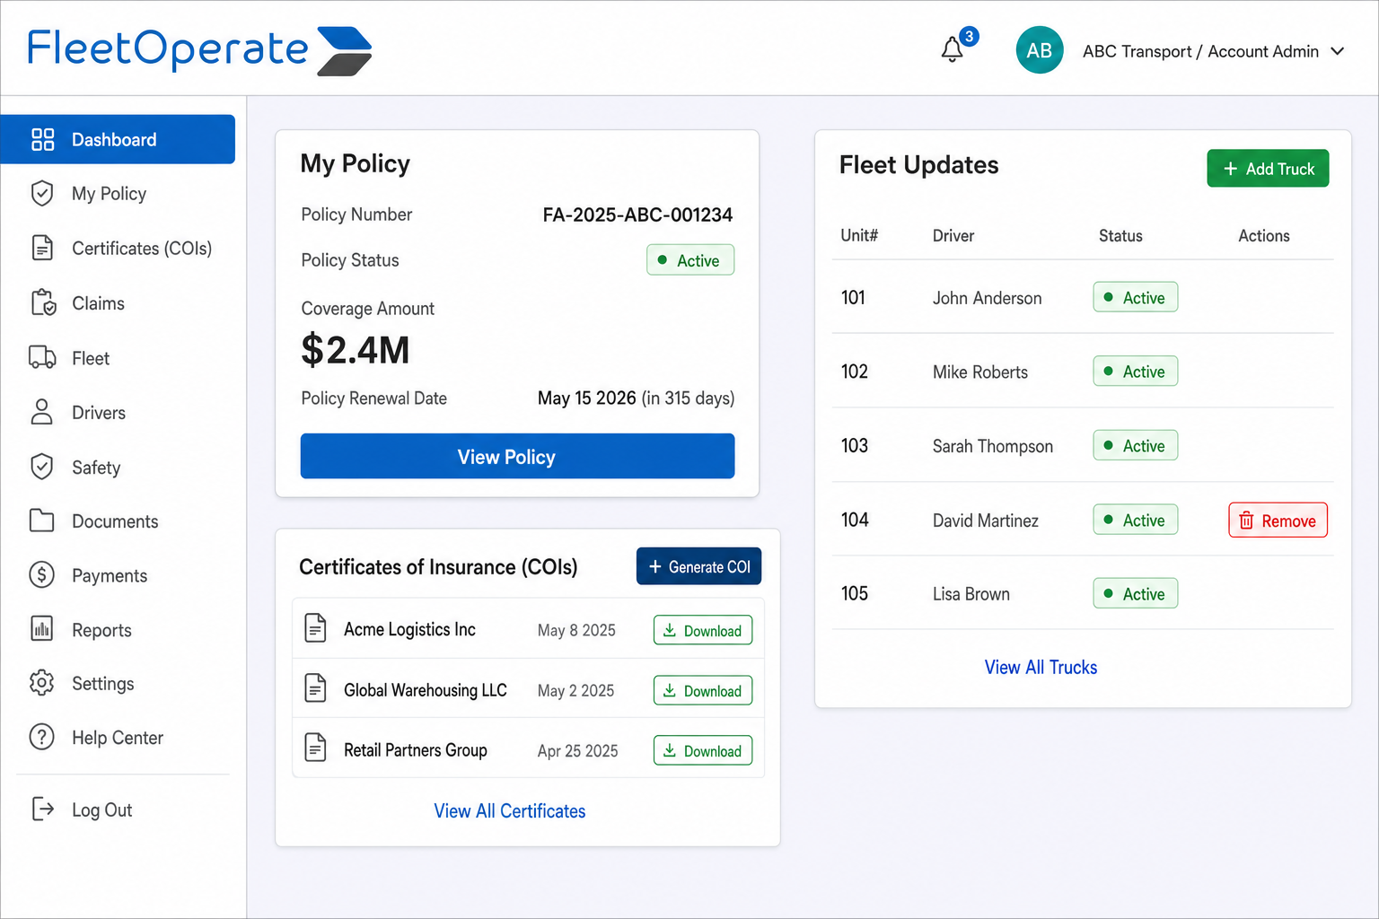Click the View Policy button
This screenshot has width=1379, height=919.
(517, 456)
